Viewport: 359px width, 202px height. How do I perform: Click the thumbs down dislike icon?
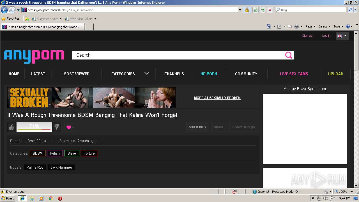(57, 127)
